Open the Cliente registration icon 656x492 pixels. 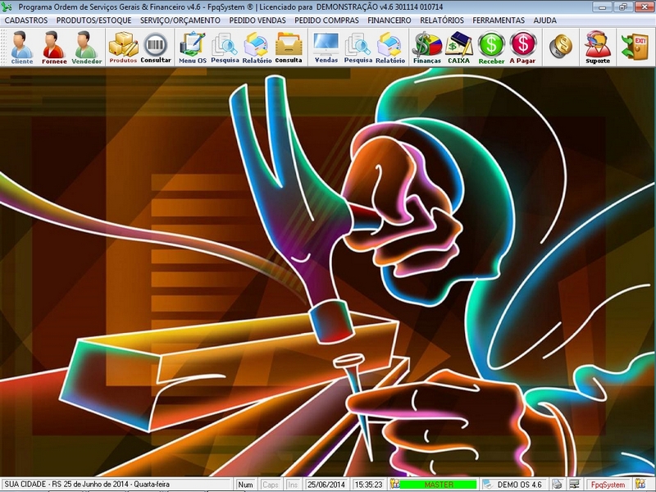(x=22, y=47)
